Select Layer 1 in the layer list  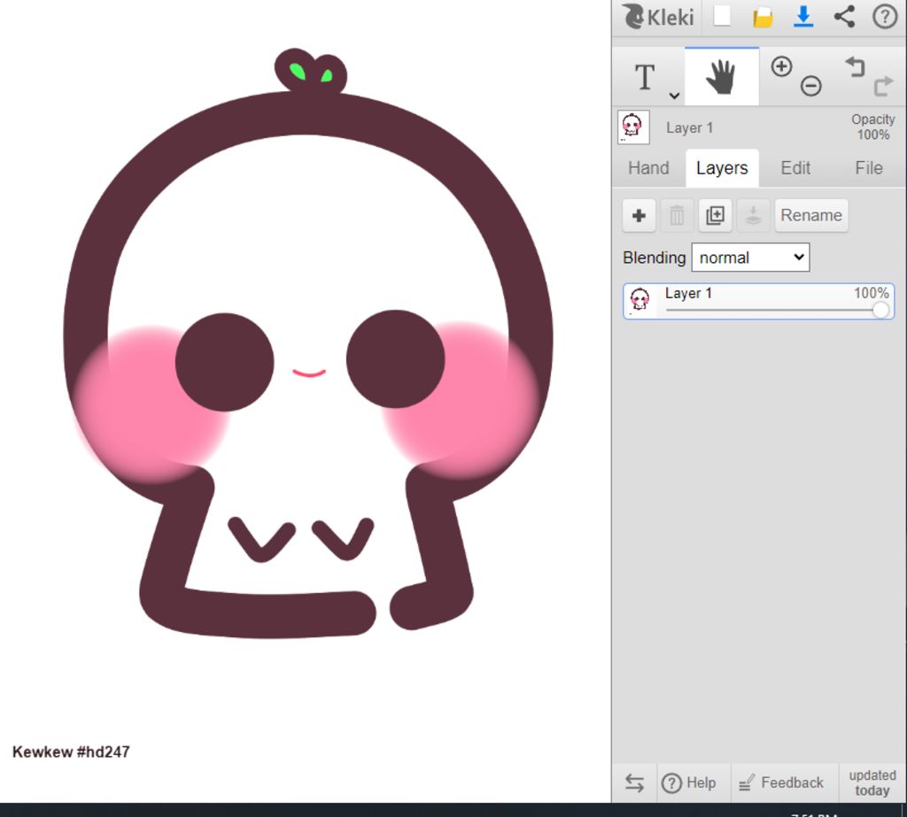coord(758,301)
